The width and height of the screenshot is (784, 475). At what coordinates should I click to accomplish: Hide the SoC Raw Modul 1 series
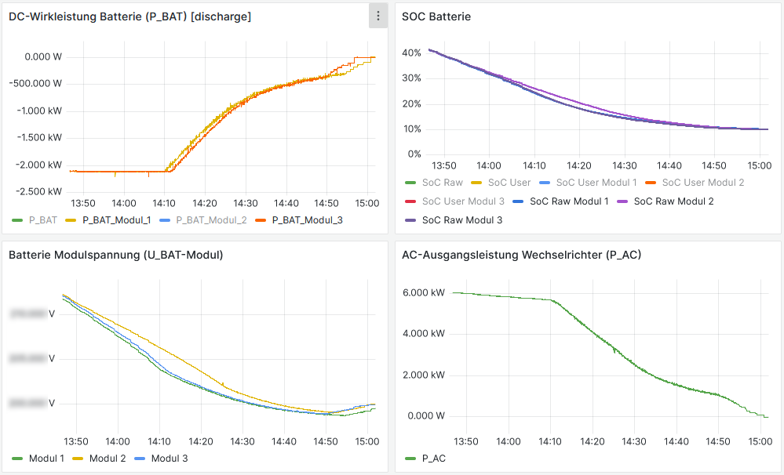pyautogui.click(x=569, y=201)
